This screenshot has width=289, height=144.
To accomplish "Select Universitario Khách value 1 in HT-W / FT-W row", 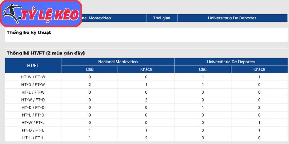I will point(259,77).
